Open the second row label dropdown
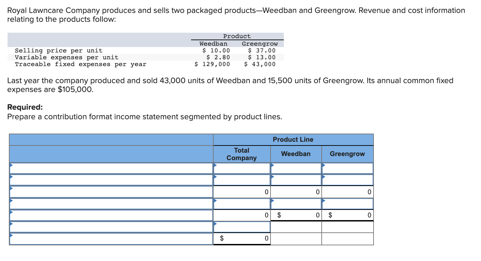Screen dimensions: 481x261 [x=111, y=180]
